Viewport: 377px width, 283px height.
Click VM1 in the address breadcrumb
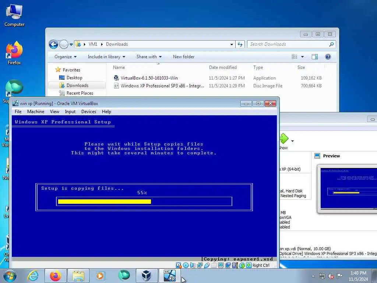tap(93, 44)
